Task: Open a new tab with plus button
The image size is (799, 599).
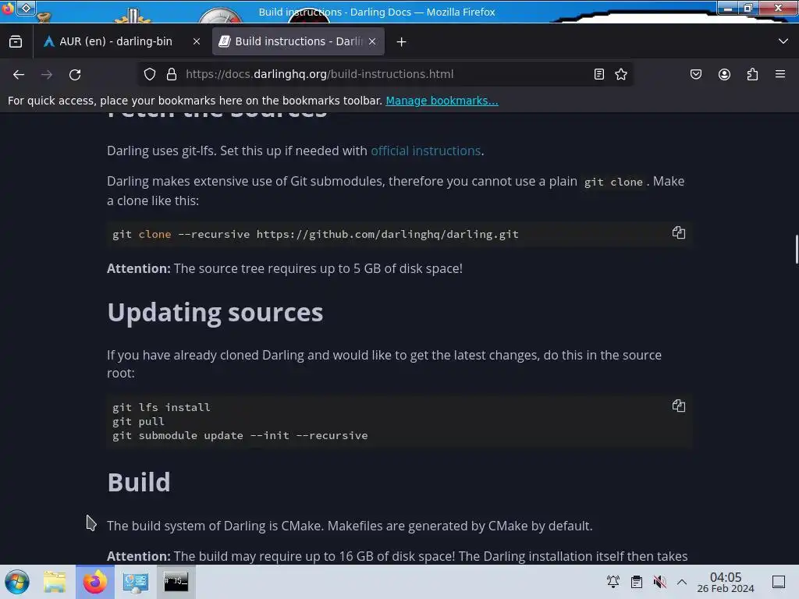Action: 402,42
